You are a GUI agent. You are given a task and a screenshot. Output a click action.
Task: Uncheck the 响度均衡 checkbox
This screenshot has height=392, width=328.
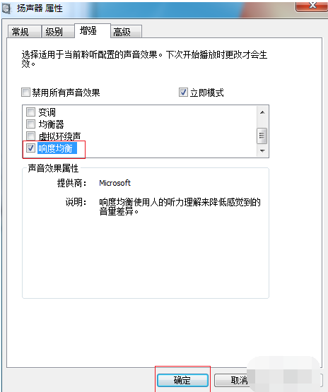[30, 148]
